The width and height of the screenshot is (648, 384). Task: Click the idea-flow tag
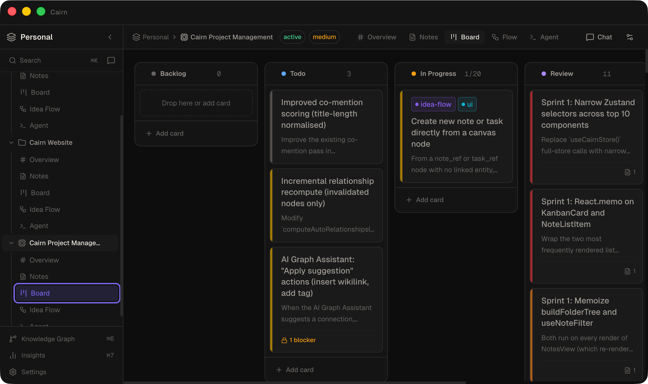[433, 104]
